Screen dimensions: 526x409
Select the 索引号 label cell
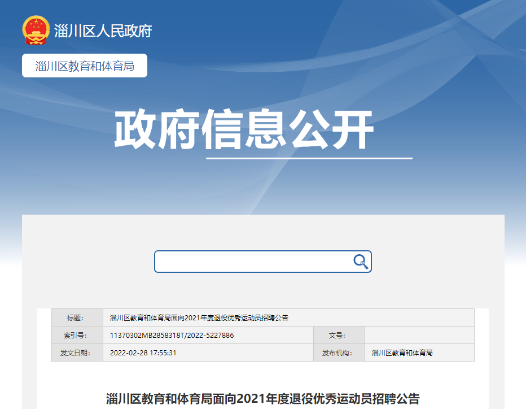(77, 335)
